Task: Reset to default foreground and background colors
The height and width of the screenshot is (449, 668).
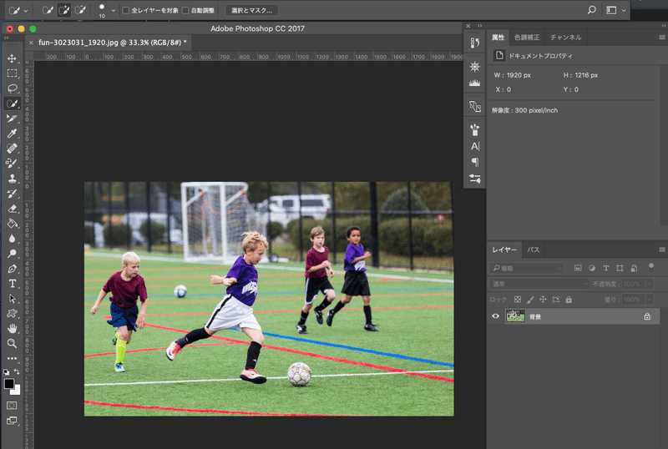Action: tap(7, 372)
